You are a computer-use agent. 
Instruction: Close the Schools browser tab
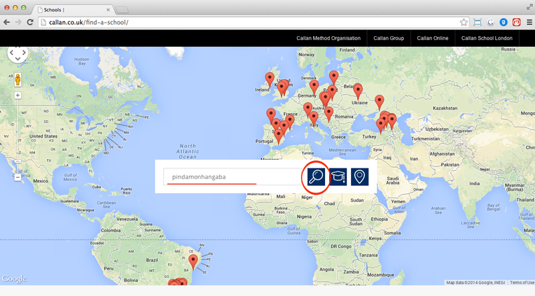tap(108, 10)
